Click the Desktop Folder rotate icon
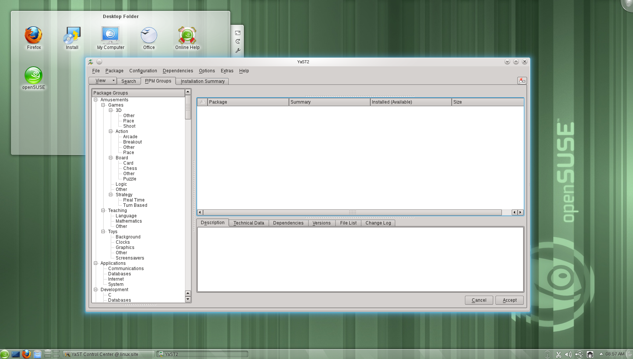The height and width of the screenshot is (359, 633). pos(238,41)
